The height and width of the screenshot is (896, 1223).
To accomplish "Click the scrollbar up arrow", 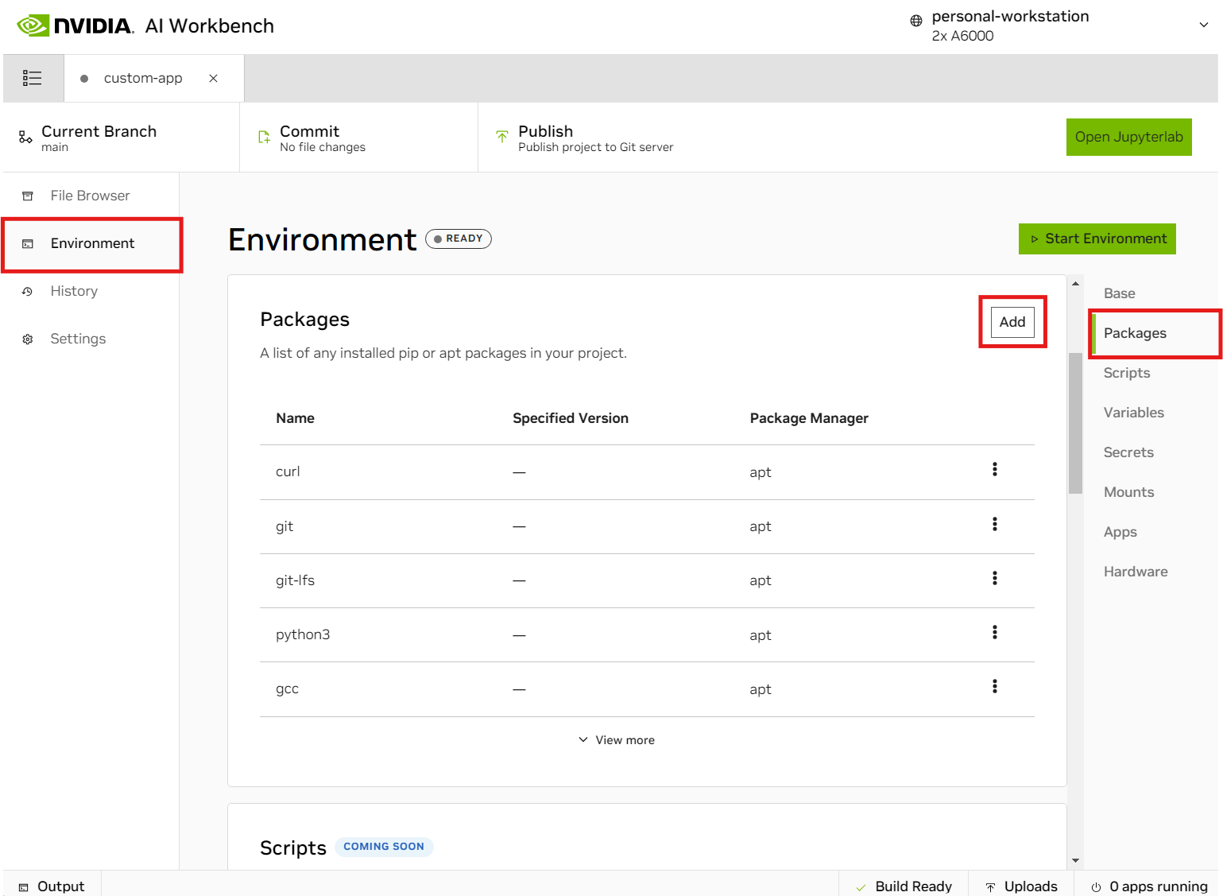I will click(x=1075, y=283).
